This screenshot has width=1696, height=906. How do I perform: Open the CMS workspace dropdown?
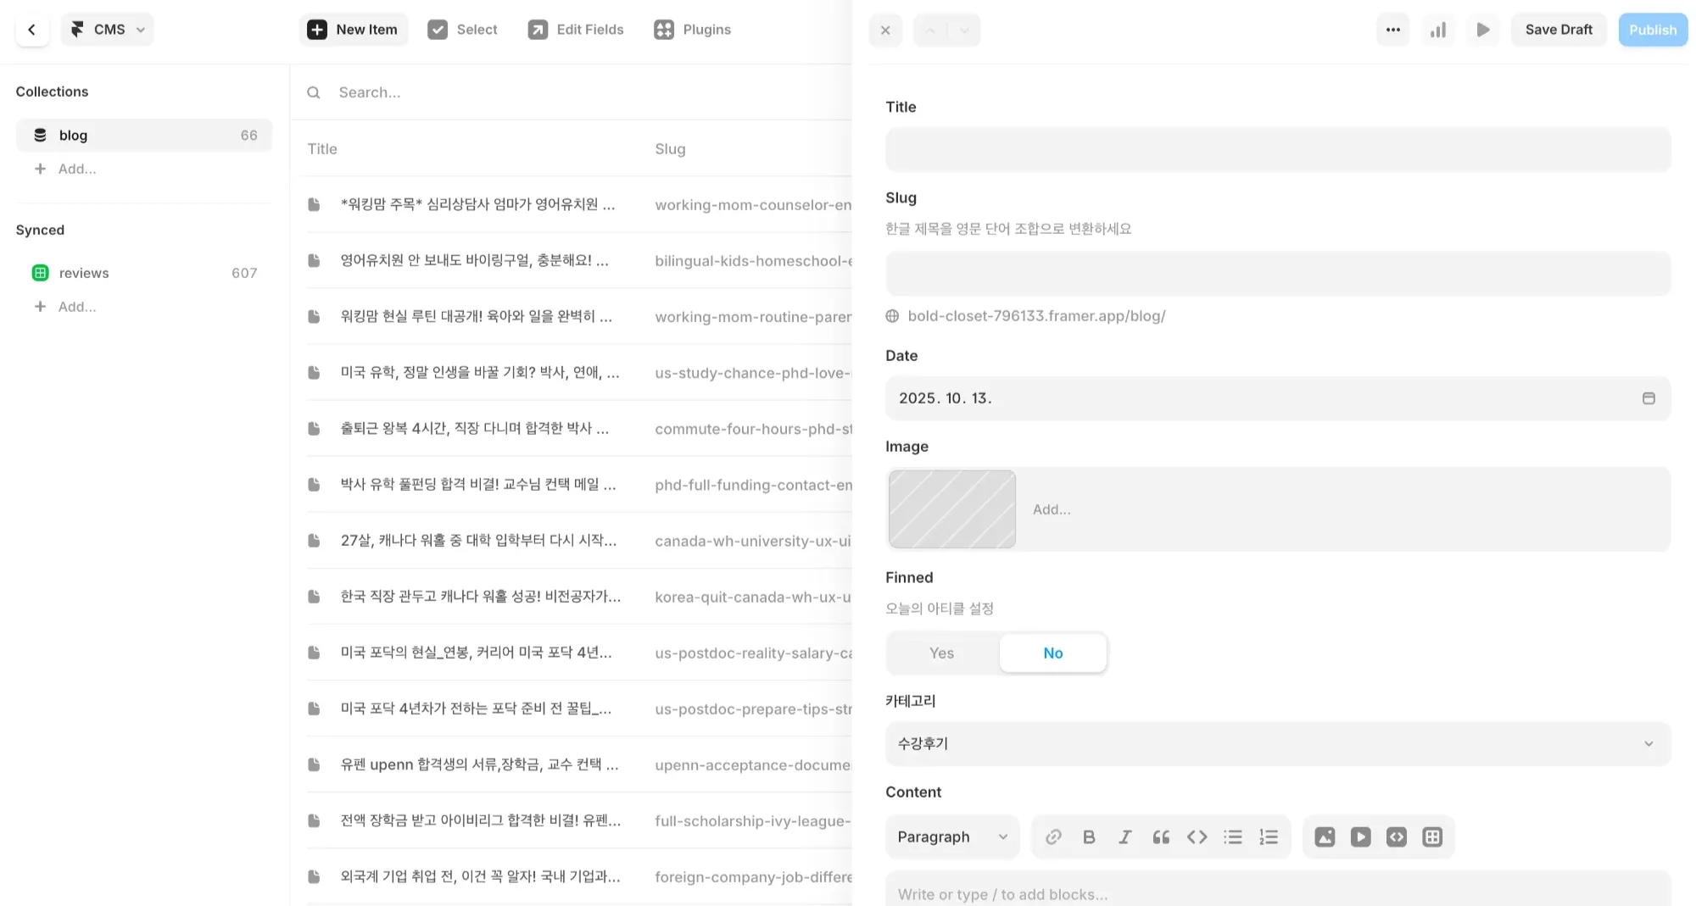coord(107,29)
